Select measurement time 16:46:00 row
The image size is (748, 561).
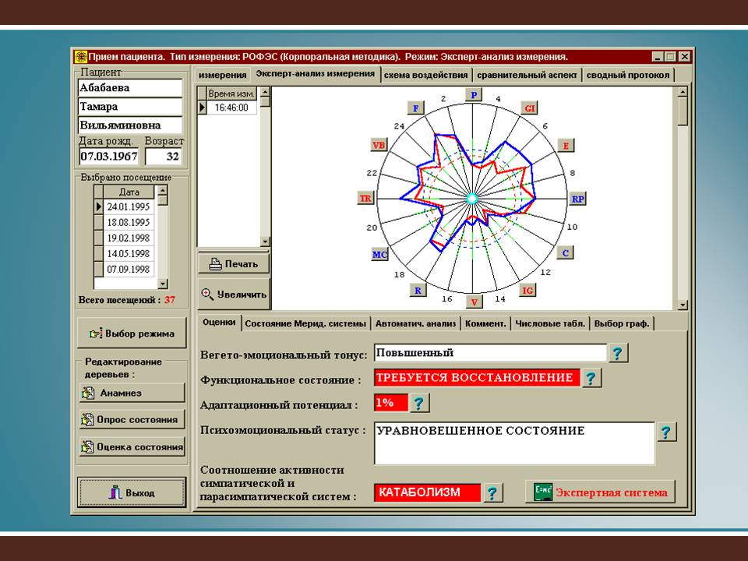tap(232, 108)
